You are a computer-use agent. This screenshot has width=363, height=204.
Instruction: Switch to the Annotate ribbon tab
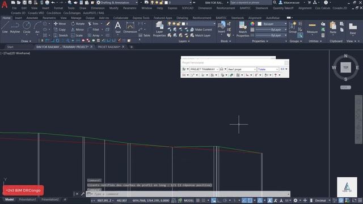(32, 18)
